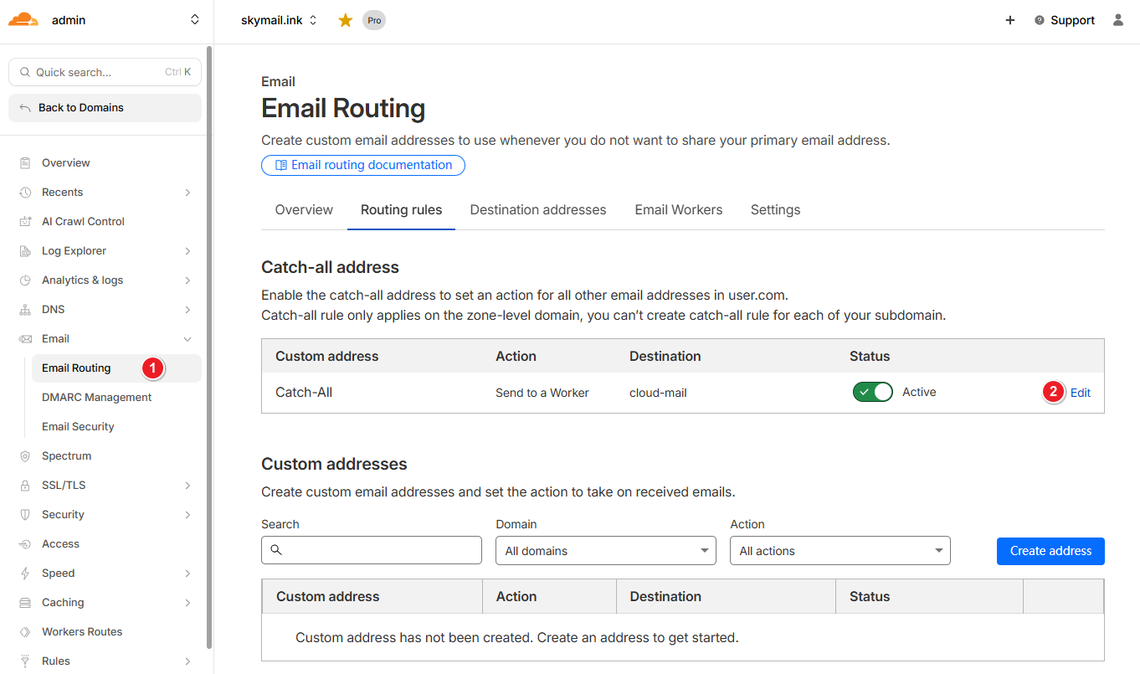Open Email routing documentation link
This screenshot has width=1140, height=674.
363,165
